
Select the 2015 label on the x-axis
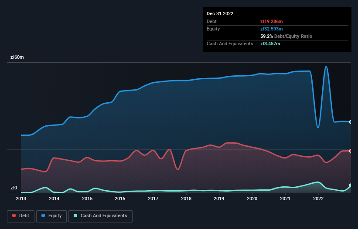coord(87,199)
